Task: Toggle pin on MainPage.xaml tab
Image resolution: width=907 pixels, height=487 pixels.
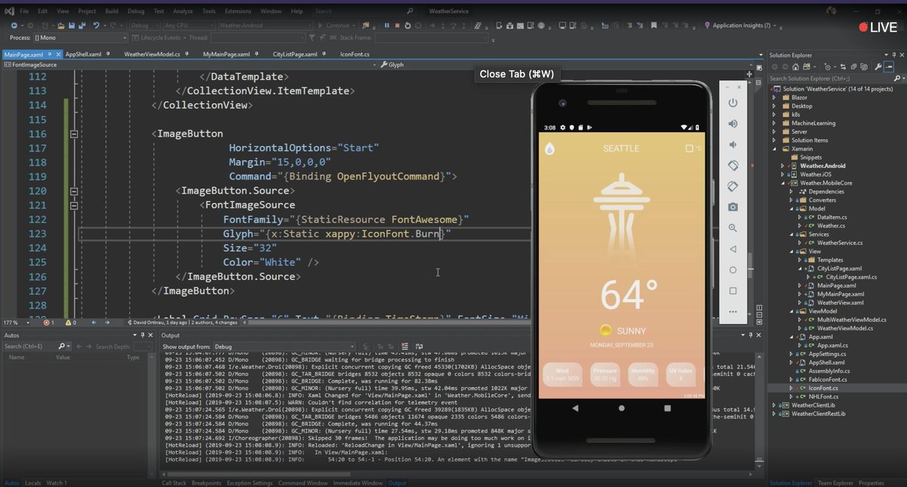Action: 51,54
